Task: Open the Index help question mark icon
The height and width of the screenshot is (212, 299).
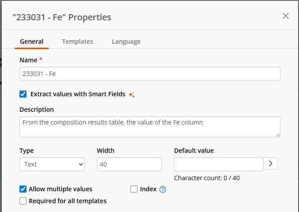Action: 163,189
